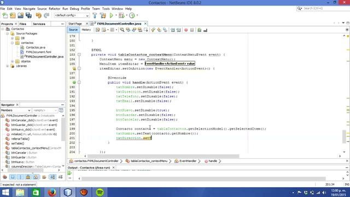Toggle Show Non-Public Members filter in Navigator
Image resolution: width=350 pixels, height=197 pixels.
[28, 177]
